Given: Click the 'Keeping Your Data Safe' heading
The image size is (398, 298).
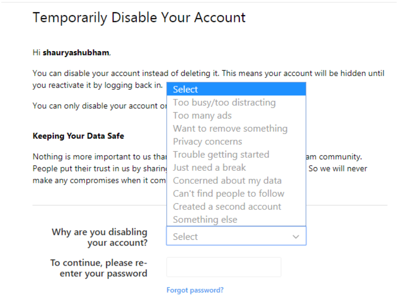Looking at the screenshot, I should point(78,136).
